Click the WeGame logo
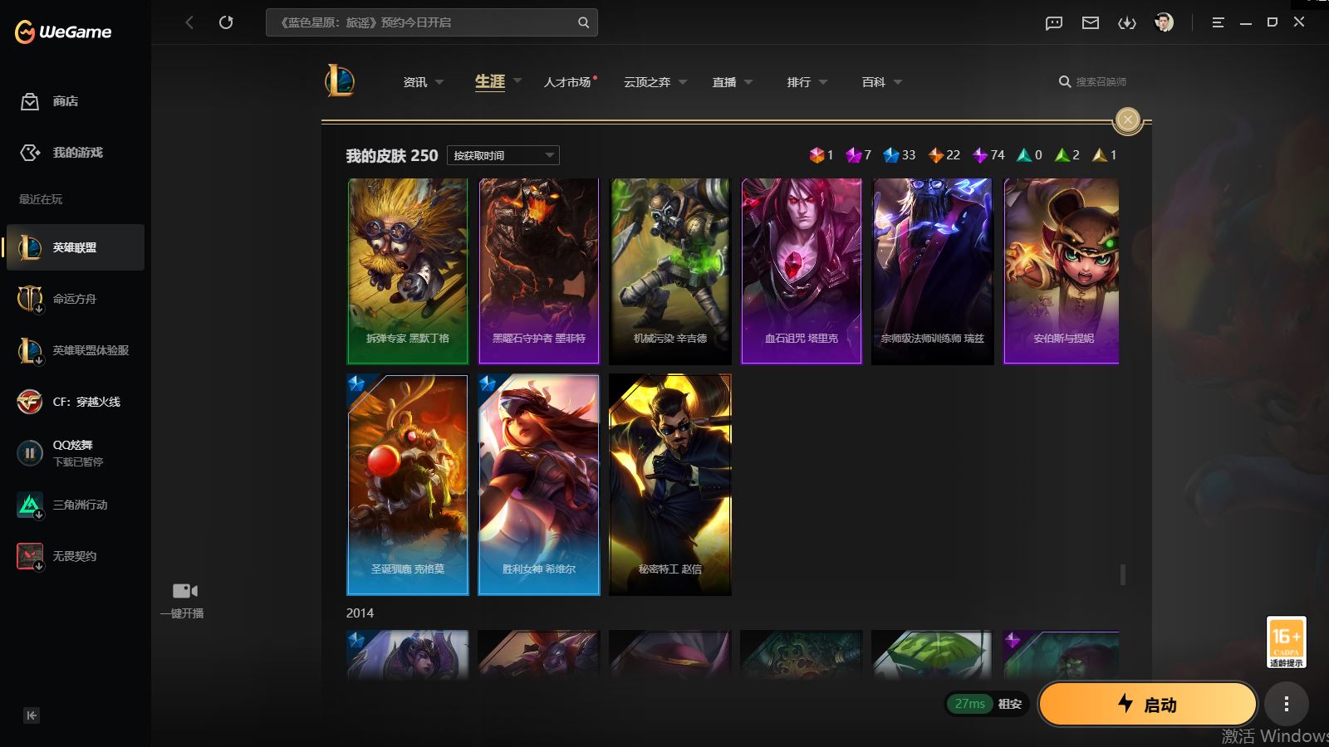Viewport: 1329px width, 747px height. tap(63, 32)
